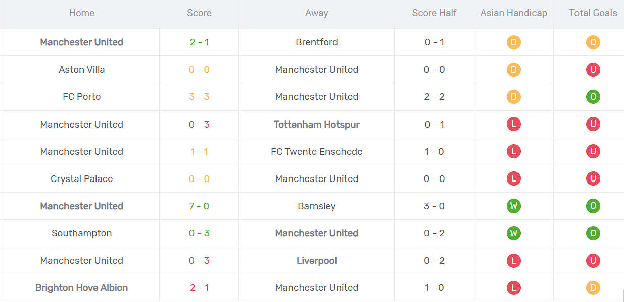Click the Score Half column header
This screenshot has height=302, width=624.
434,13
